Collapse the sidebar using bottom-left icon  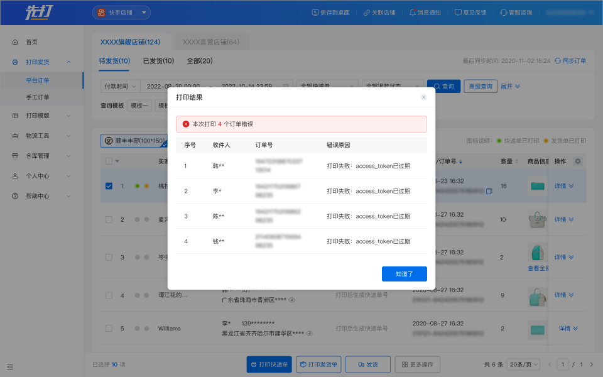(11, 366)
